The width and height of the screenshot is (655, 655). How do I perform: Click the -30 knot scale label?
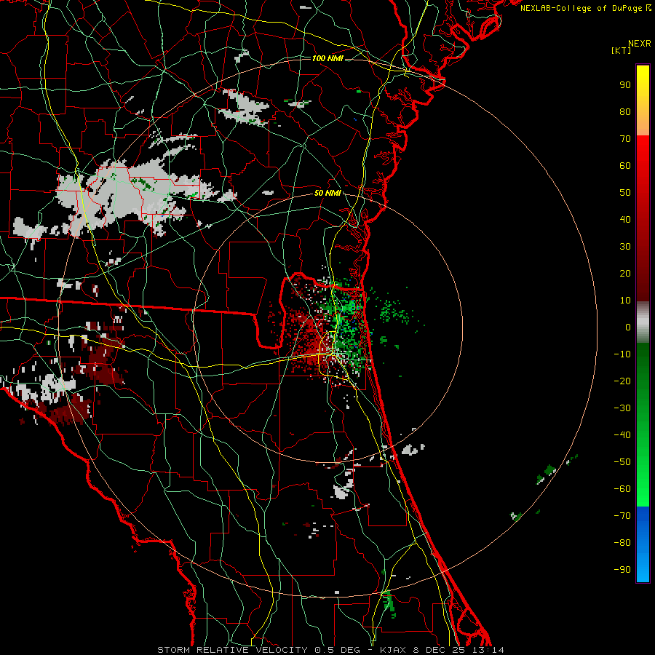[x=622, y=408]
